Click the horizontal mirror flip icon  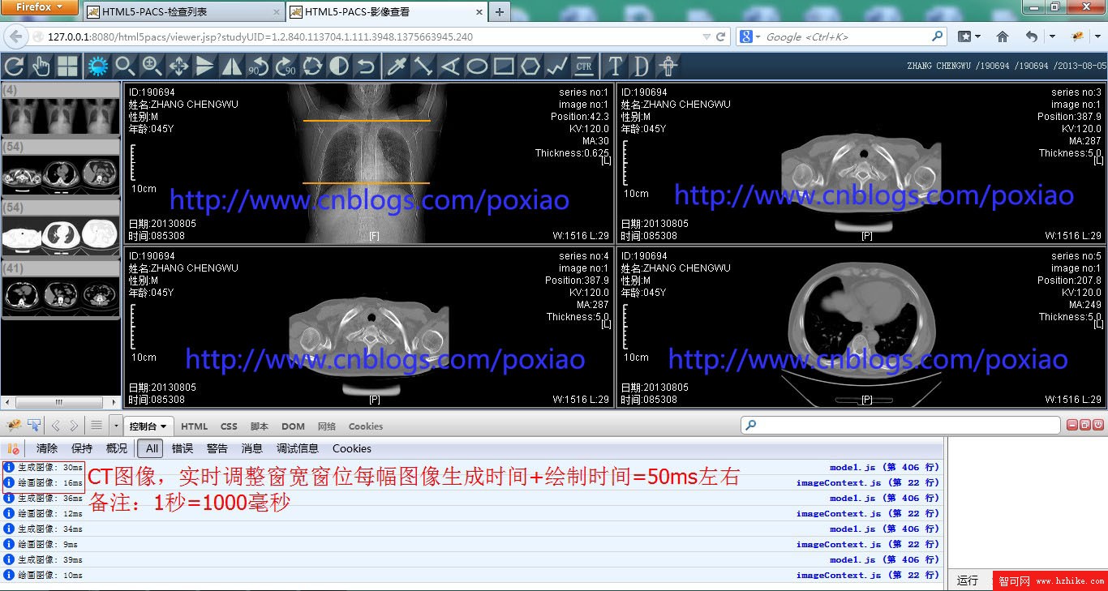(231, 66)
